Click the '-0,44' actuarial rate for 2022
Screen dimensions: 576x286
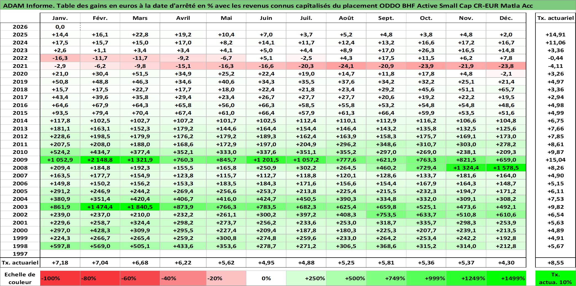click(556, 58)
